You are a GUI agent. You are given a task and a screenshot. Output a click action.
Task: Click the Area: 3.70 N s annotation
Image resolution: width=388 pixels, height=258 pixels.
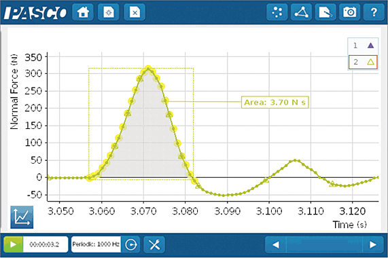click(275, 102)
